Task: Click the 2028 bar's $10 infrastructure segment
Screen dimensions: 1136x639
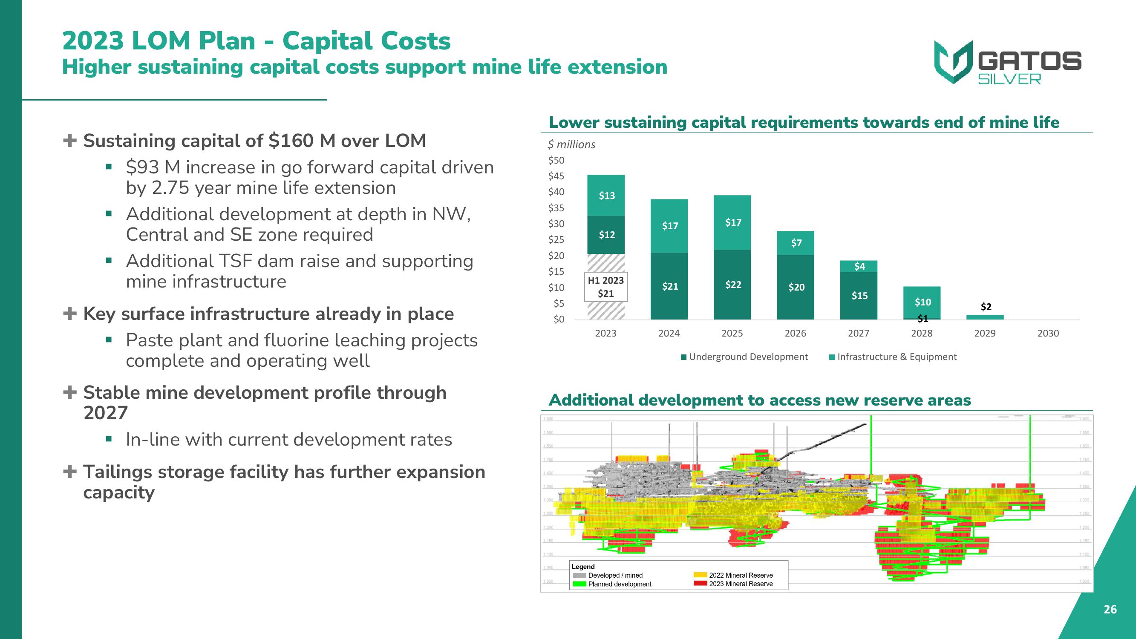Action: click(922, 302)
